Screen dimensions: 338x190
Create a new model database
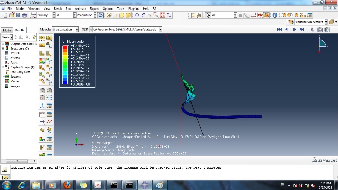coord(5,15)
